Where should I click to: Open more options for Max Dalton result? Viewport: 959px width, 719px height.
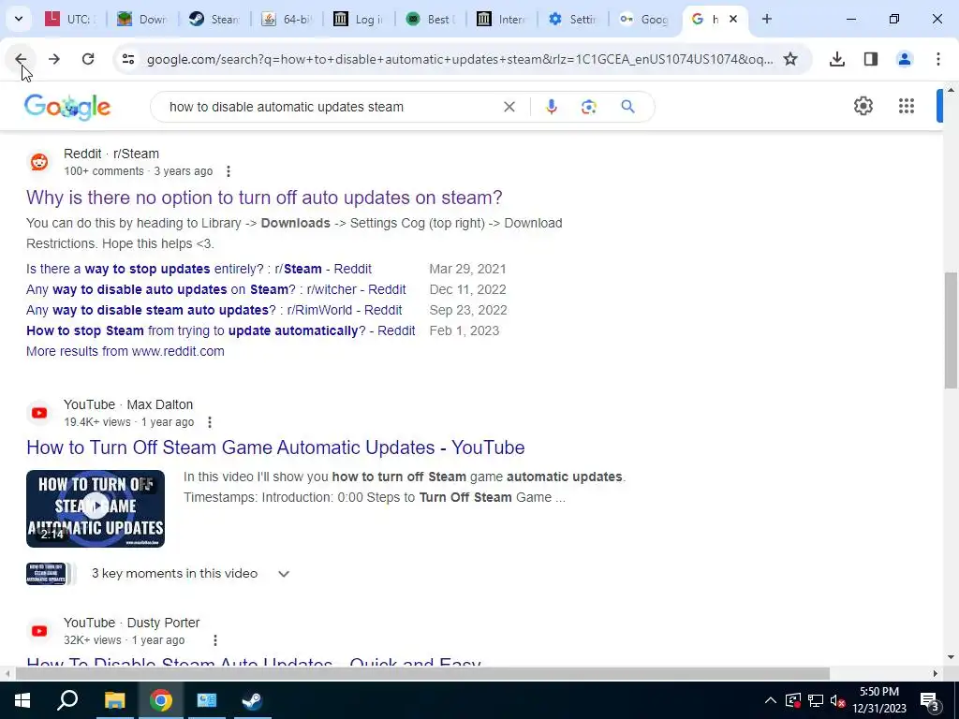click(x=209, y=422)
